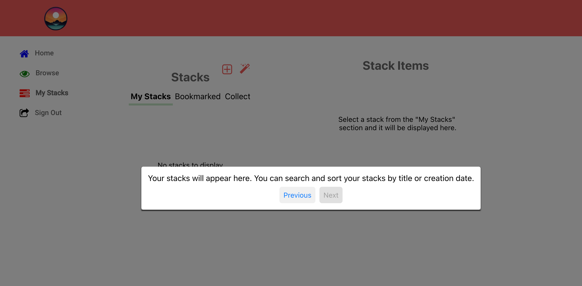Screen dimensions: 582x286
Task: Click the green Browse eye icon
Action: pyautogui.click(x=25, y=74)
